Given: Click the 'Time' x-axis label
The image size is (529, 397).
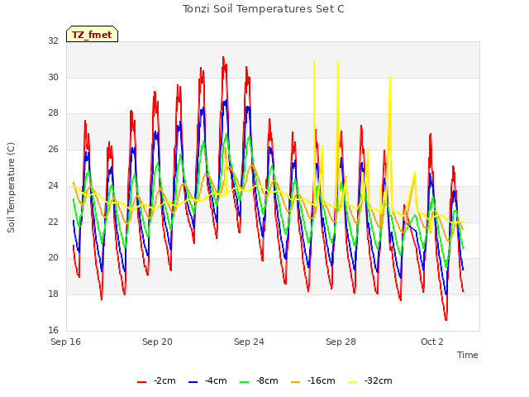Looking at the screenshot, I should (x=468, y=355).
